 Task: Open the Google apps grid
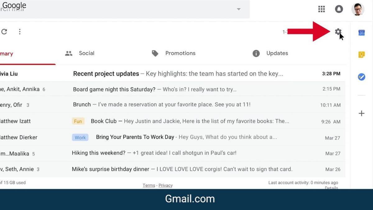coord(321,9)
